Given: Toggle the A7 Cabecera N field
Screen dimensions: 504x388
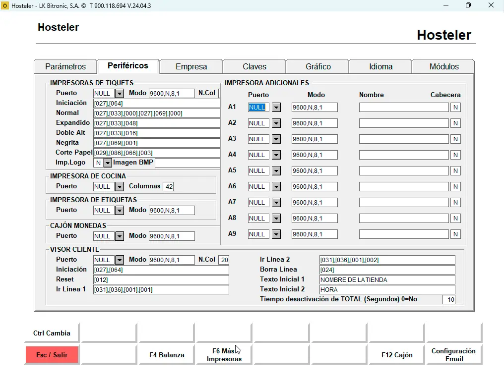Looking at the screenshot, I should coord(455,202).
